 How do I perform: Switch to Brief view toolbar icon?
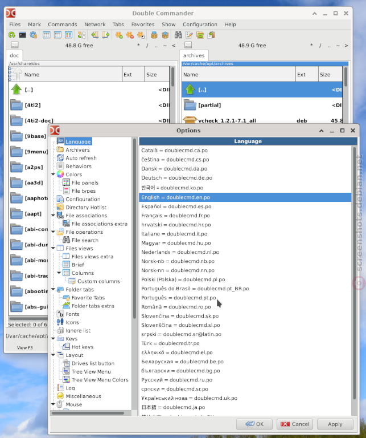click(x=47, y=35)
